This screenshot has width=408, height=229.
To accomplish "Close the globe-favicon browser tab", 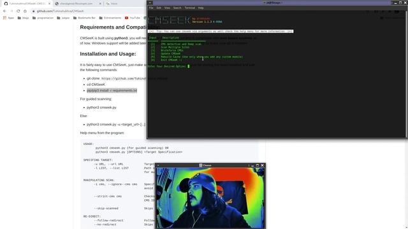I will pos(100,4).
